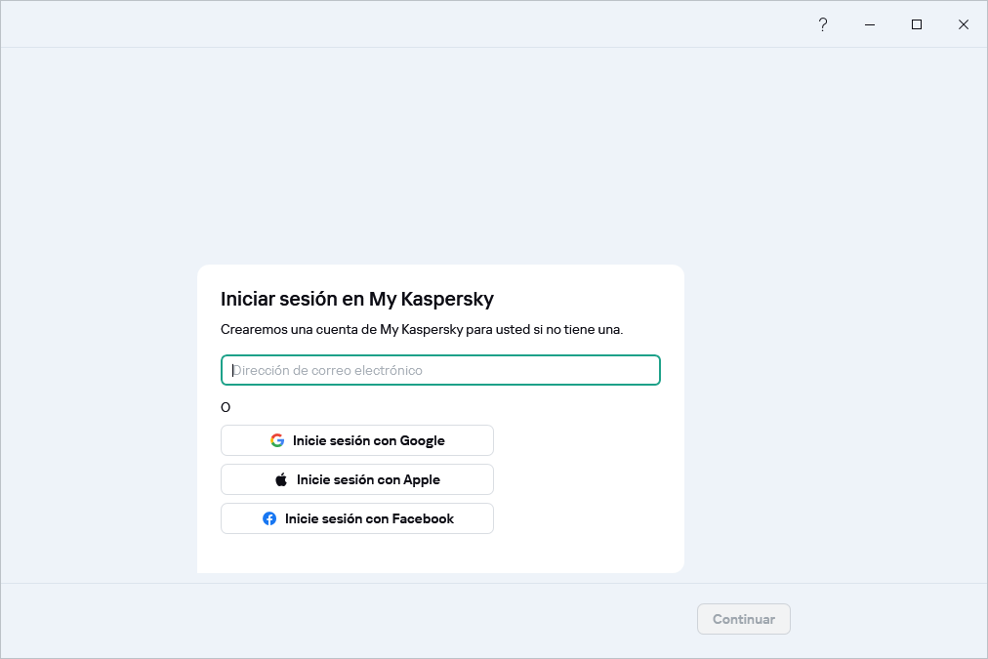Click the blue circular Facebook icon

point(269,518)
